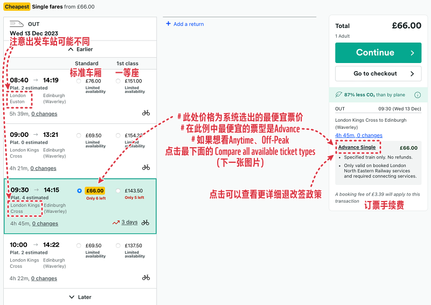The image size is (431, 305).
Task: Click the CO₂ info circle icon
Action: 417,95
